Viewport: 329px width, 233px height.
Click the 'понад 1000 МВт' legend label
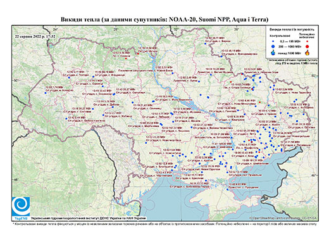[x=290, y=53]
